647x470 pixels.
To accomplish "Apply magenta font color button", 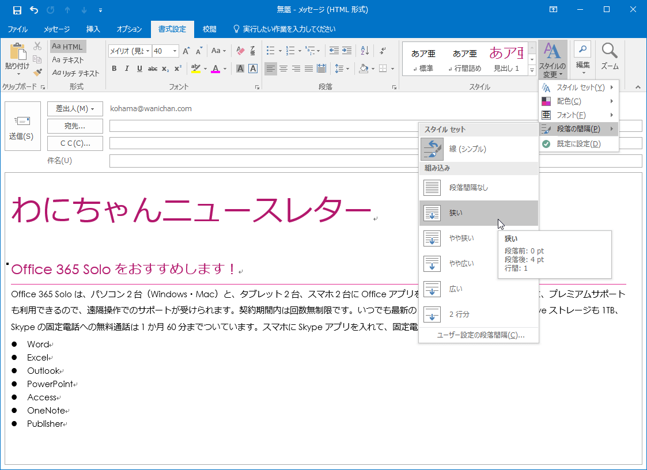I will coord(215,69).
